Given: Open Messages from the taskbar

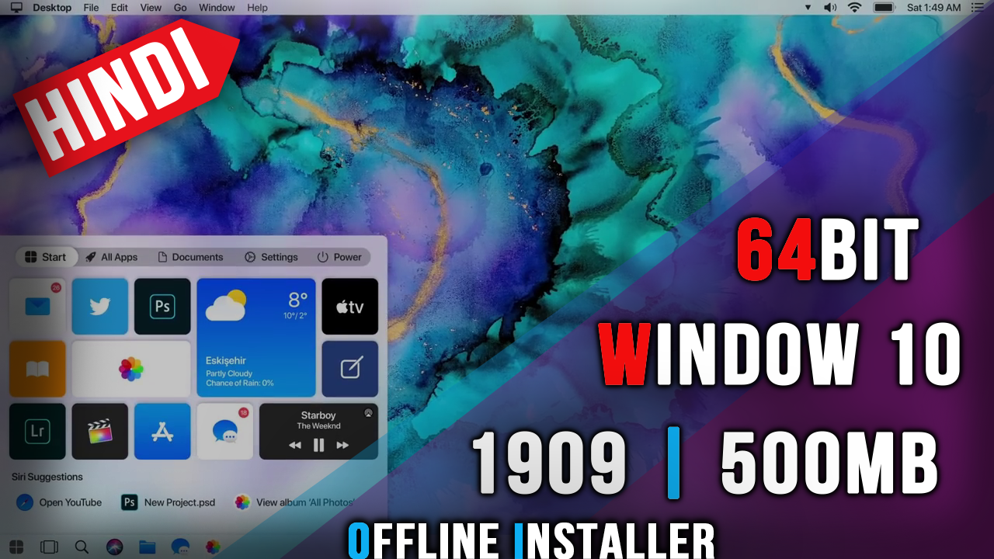Looking at the screenshot, I should pyautogui.click(x=180, y=547).
